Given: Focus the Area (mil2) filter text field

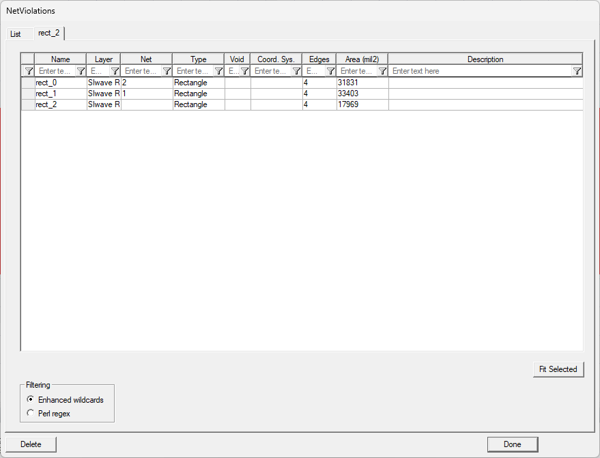Looking at the screenshot, I should pos(358,71).
